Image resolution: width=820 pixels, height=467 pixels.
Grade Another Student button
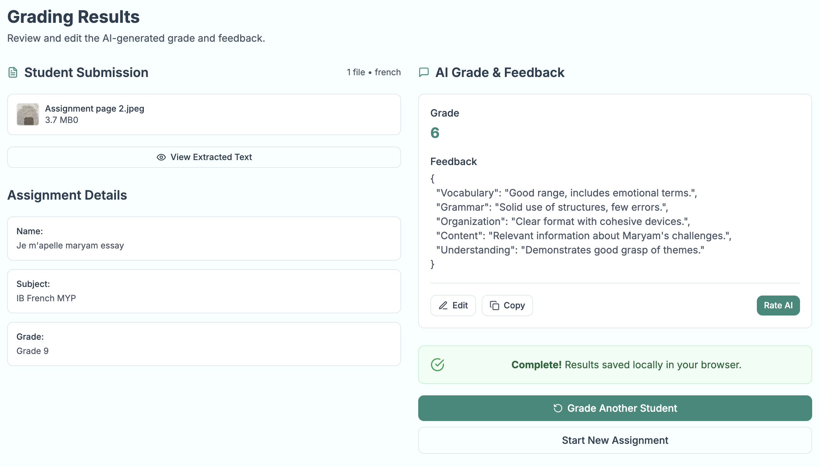coord(615,408)
